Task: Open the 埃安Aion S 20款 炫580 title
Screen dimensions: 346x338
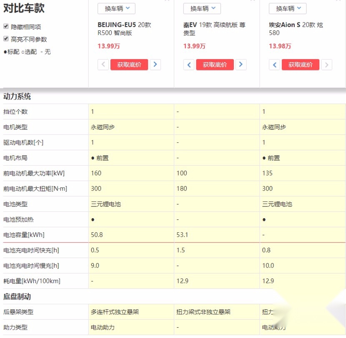Action: 296,29
